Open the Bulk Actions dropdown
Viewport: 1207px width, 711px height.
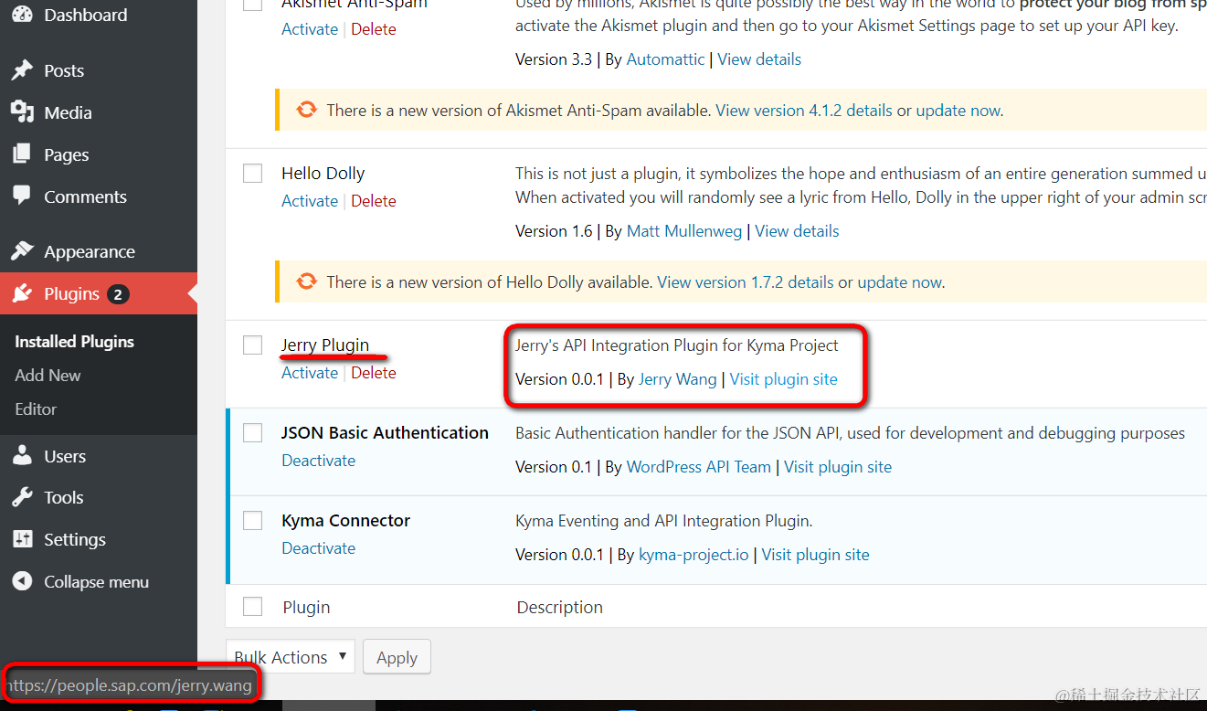coord(291,657)
